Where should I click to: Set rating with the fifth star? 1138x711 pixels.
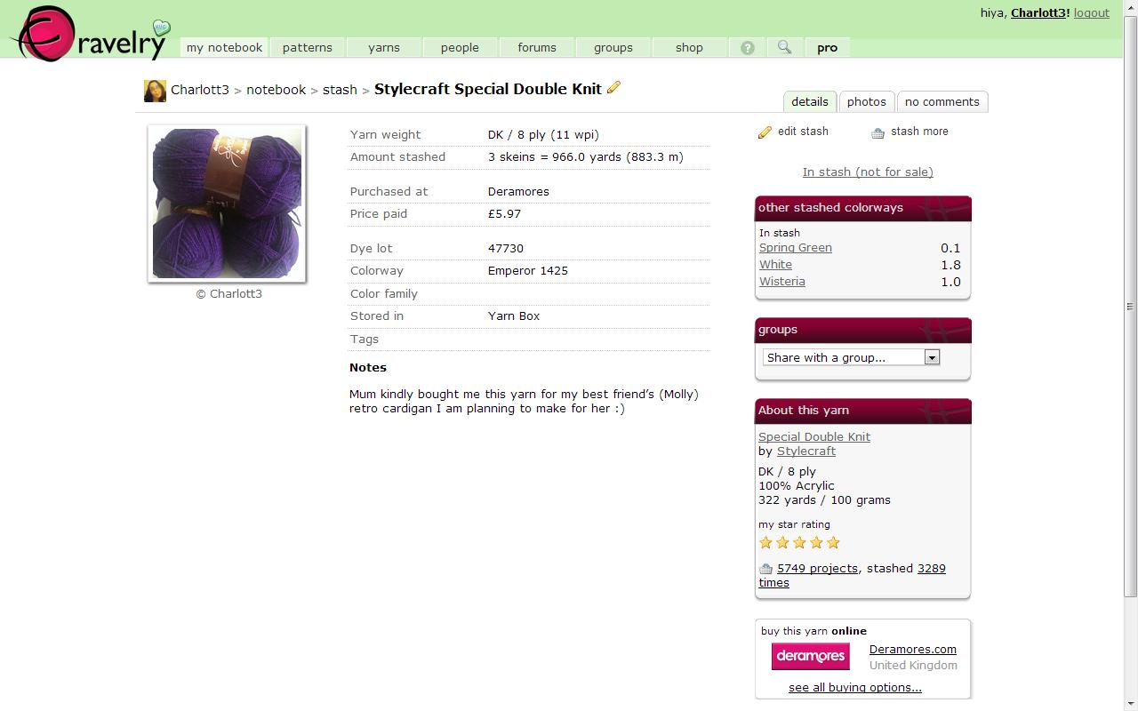(x=833, y=542)
